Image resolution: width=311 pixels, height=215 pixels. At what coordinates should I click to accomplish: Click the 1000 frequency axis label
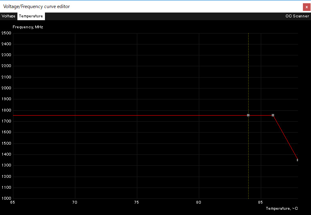tap(6, 198)
